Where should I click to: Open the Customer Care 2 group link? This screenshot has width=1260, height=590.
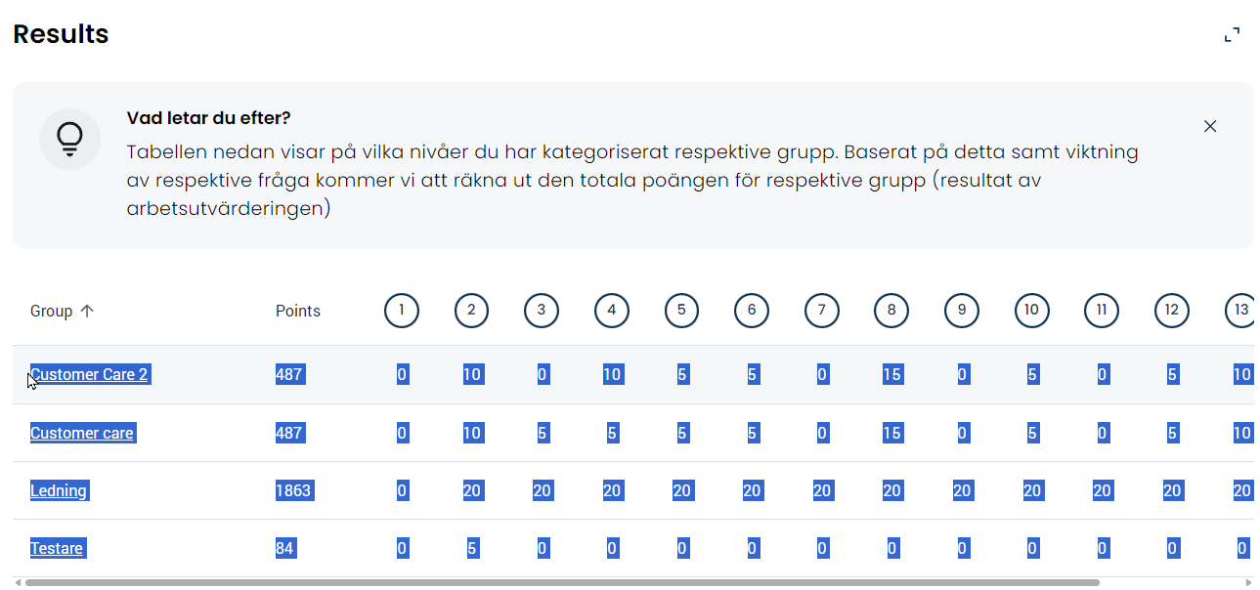pyautogui.click(x=89, y=374)
